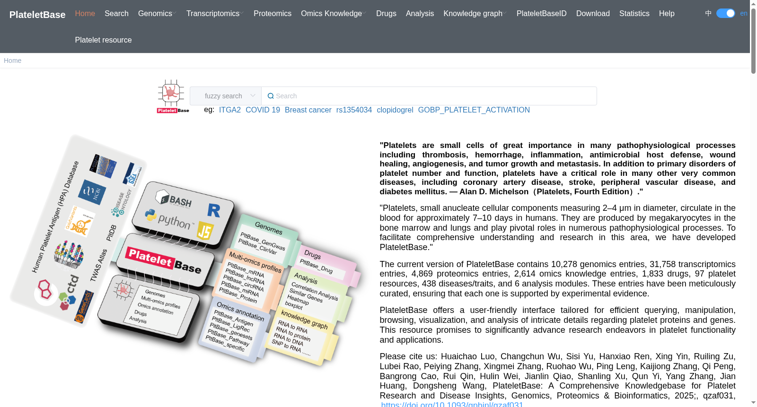Image resolution: width=757 pixels, height=407 pixels.
Task: Switch language to en label
Action: 744,13
